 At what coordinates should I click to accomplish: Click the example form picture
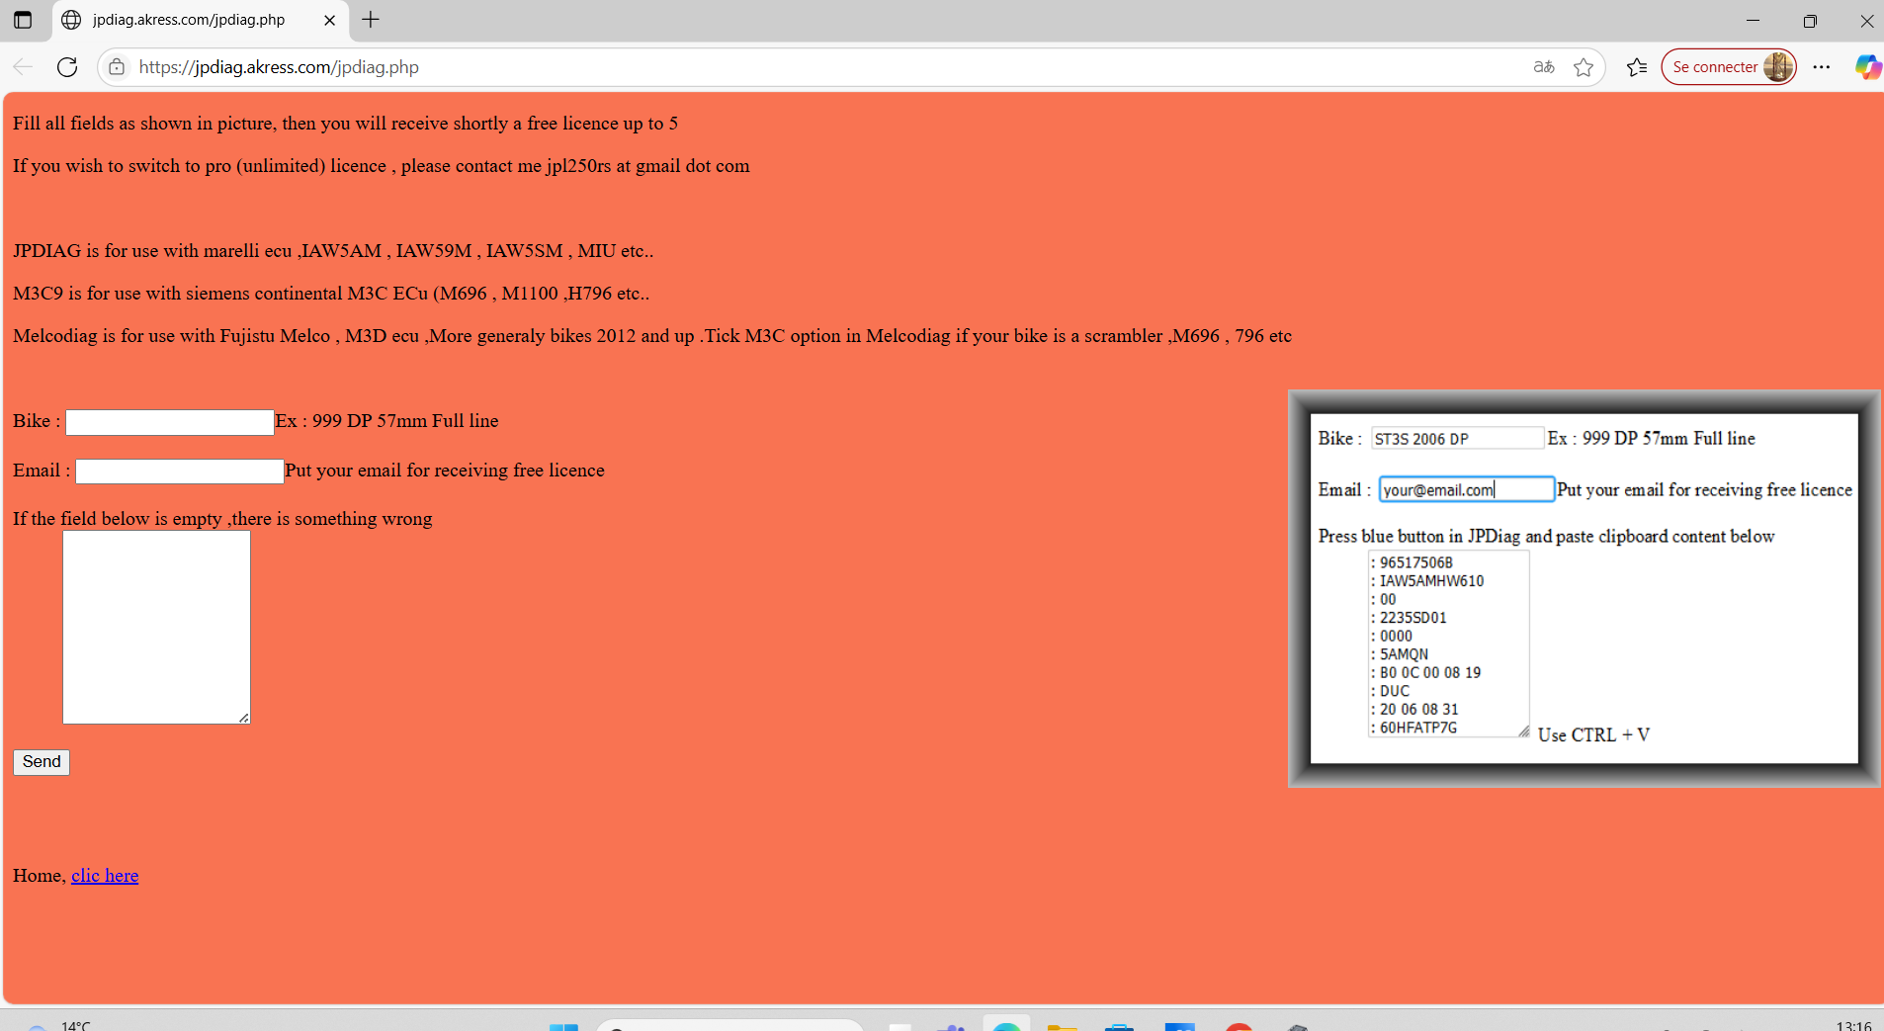tap(1584, 589)
